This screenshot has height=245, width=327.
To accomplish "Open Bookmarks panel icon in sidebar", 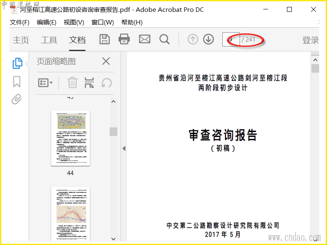I will tap(17, 81).
